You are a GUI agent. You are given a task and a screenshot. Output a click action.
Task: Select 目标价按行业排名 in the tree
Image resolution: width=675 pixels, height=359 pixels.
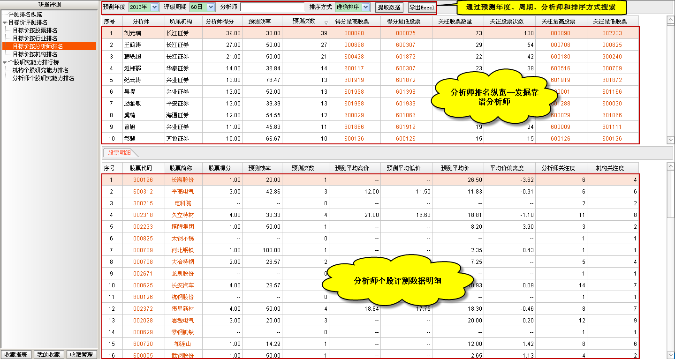pos(35,38)
